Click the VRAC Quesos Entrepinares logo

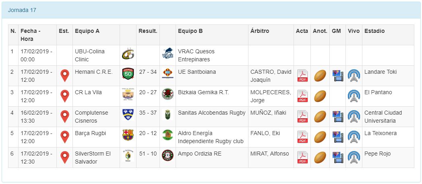[x=168, y=54]
